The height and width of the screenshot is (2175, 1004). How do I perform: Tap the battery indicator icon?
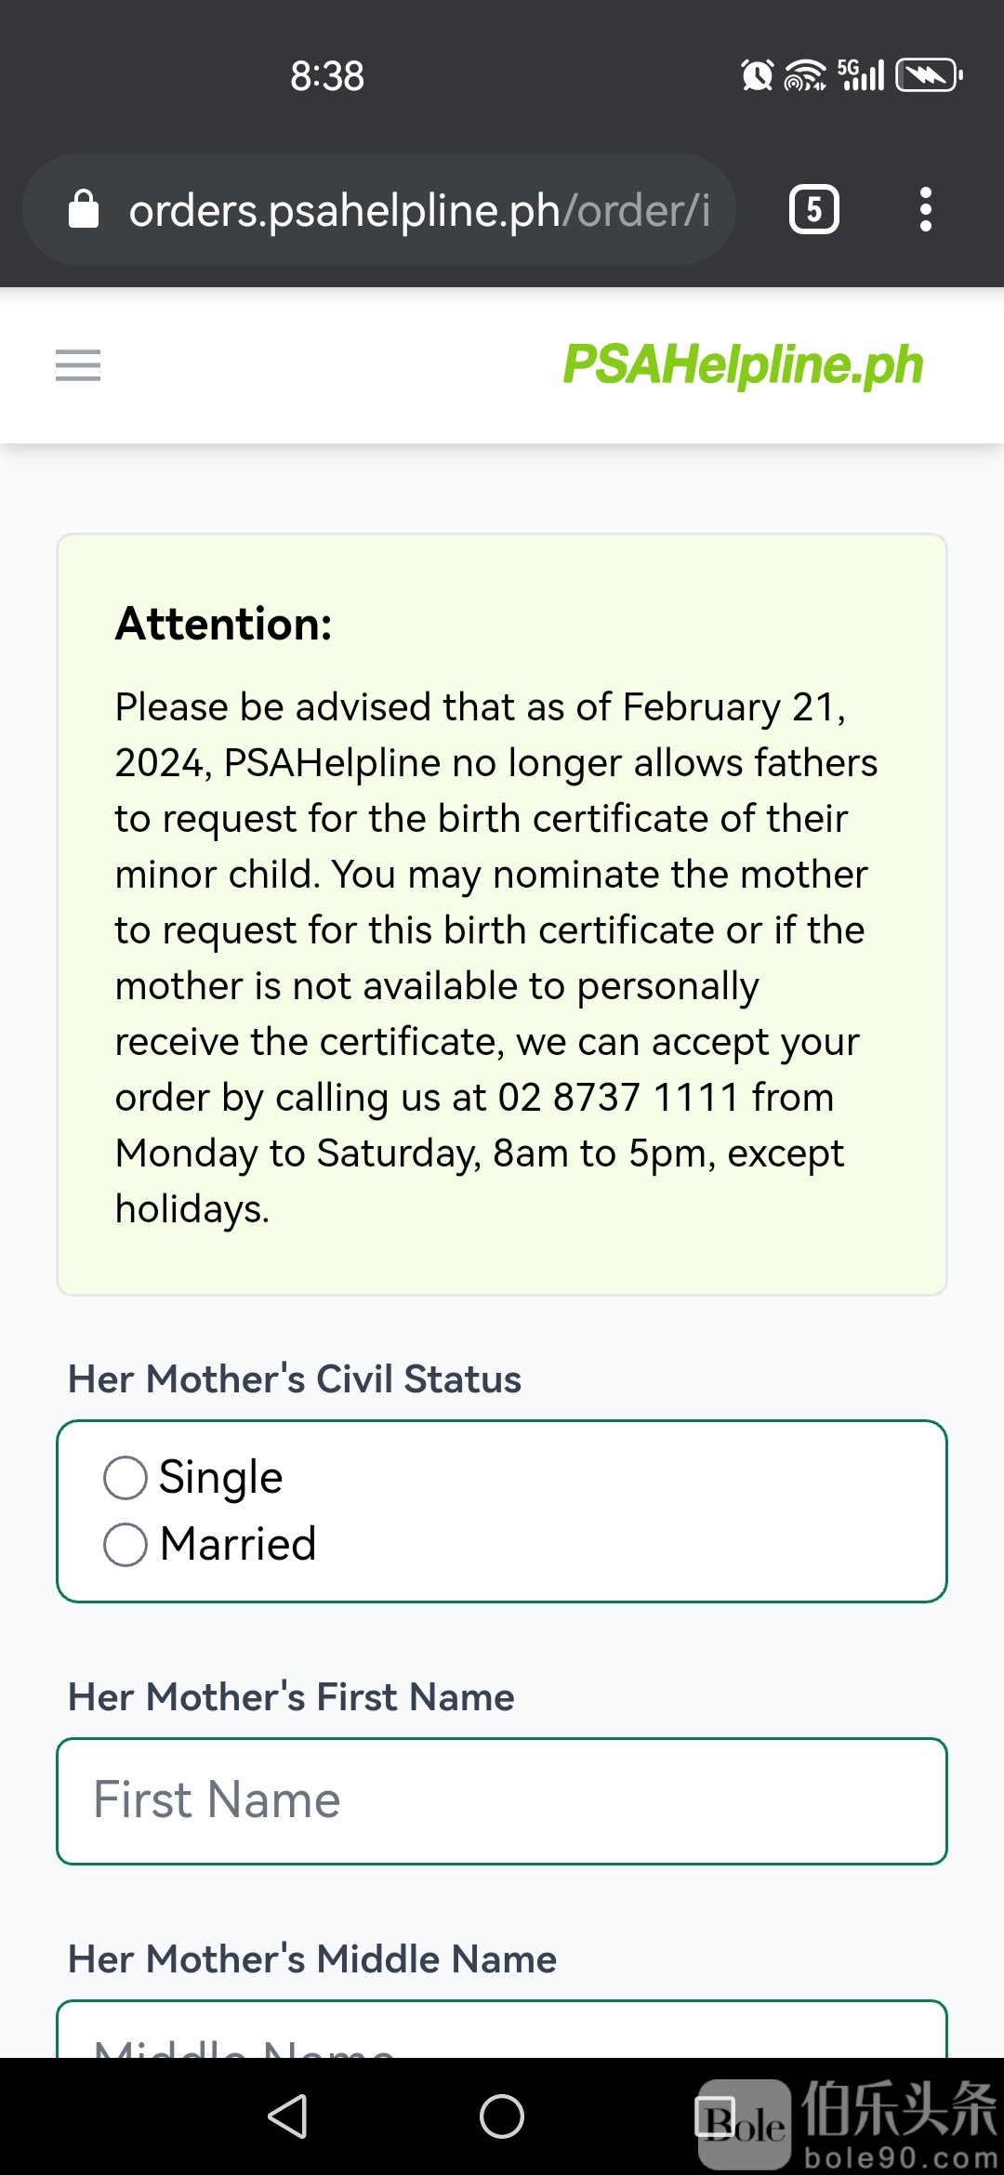coord(928,75)
